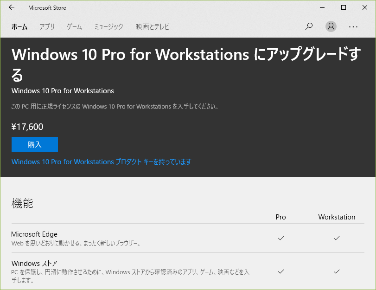Minimize the Microsoft Store window
This screenshot has height=290, width=376.
322,8
